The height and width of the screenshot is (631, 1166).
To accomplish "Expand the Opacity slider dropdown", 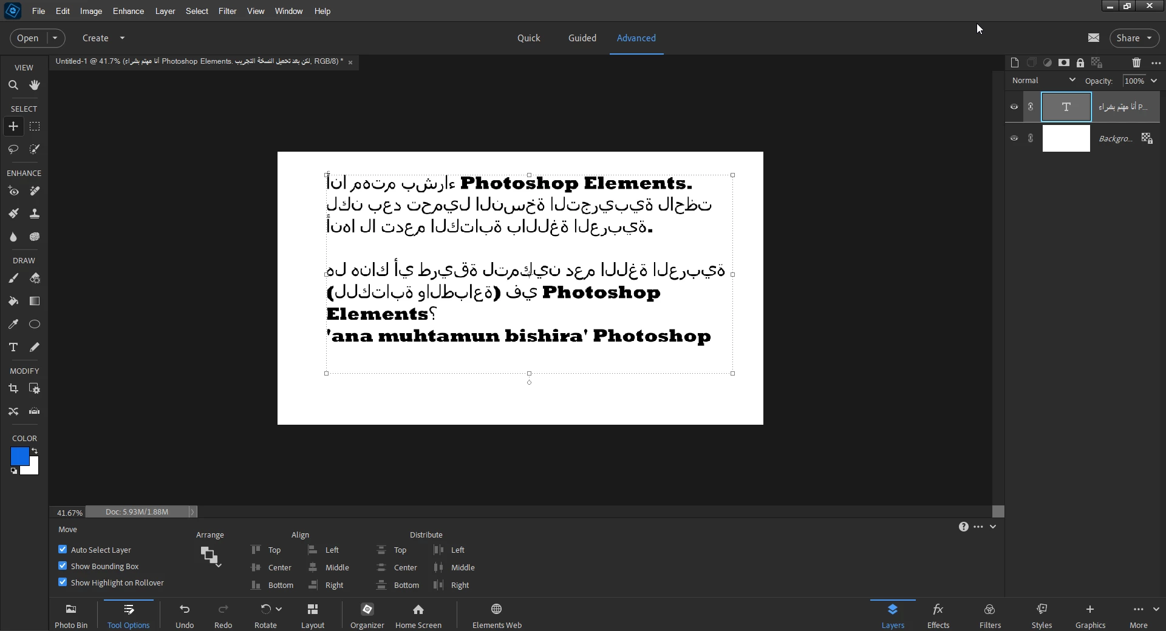I will click(1154, 81).
